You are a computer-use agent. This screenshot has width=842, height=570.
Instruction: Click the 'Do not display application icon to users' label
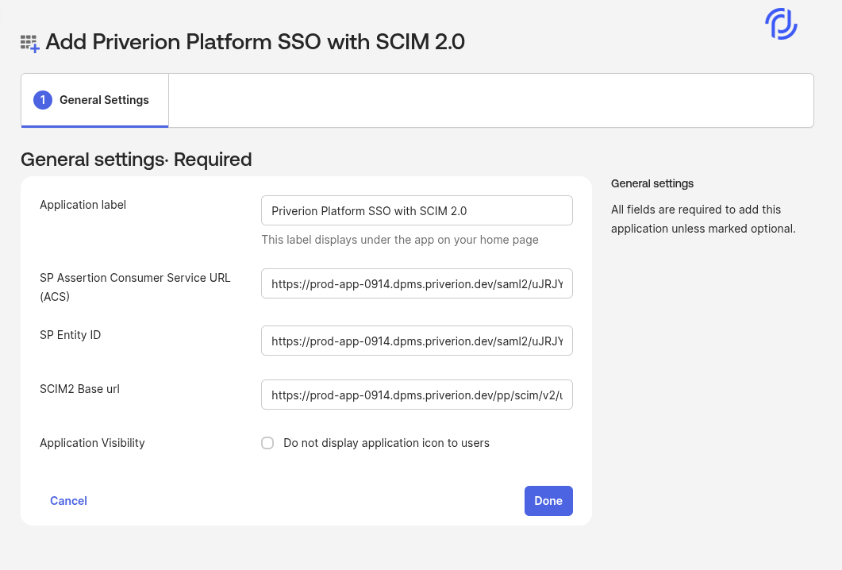pos(386,443)
